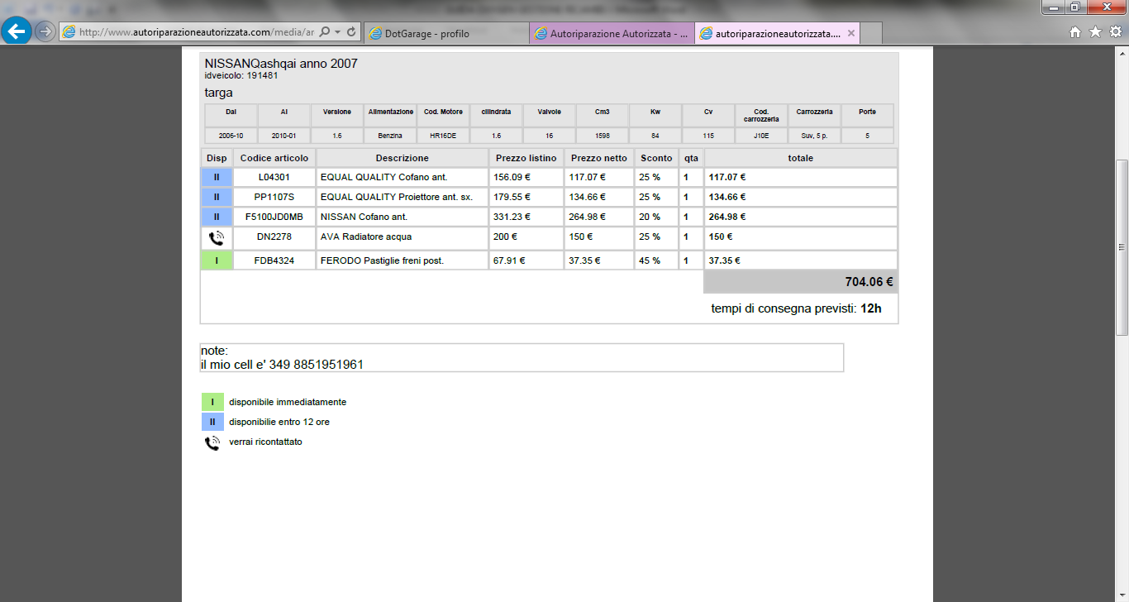This screenshot has height=602, width=1129.
Task: Click green availability icon for FDB4324 row
Action: [x=217, y=260]
